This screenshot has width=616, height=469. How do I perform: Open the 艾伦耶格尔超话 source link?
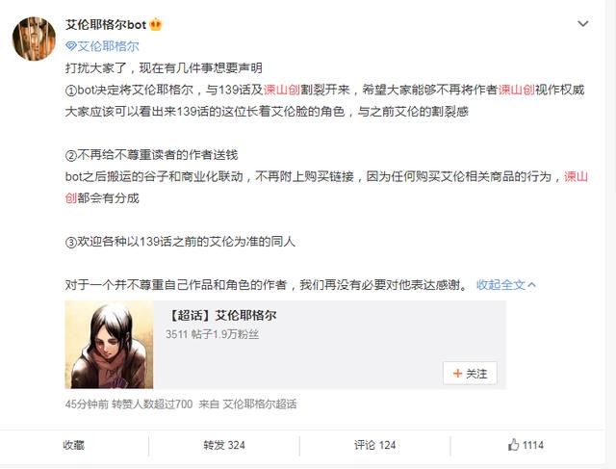pyautogui.click(x=259, y=404)
